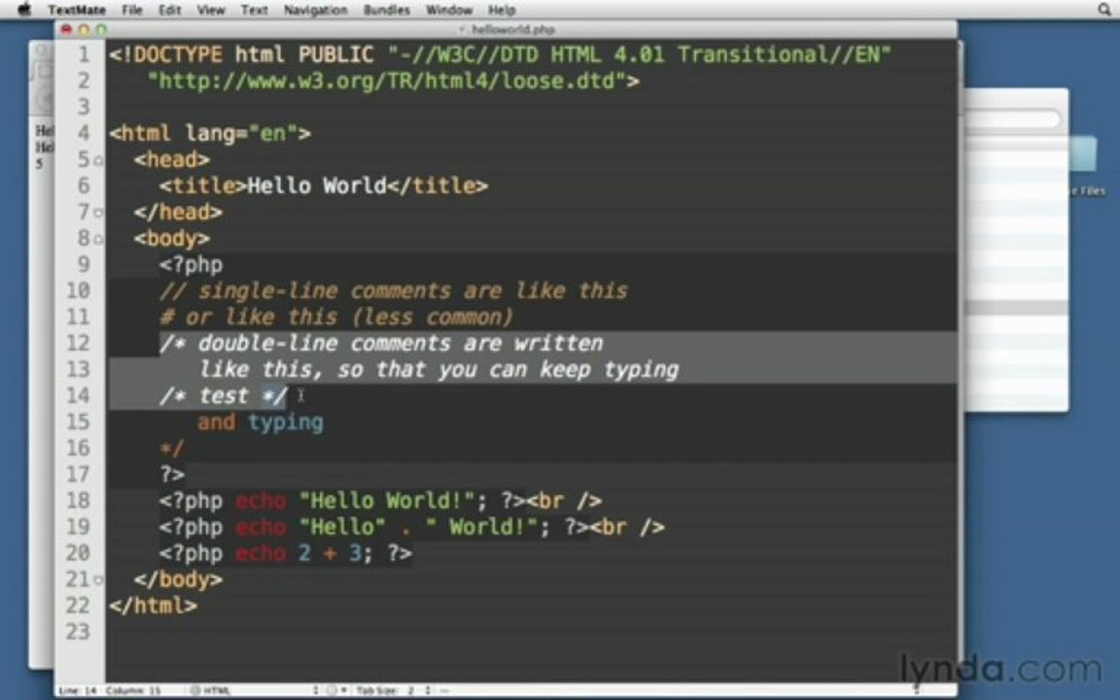Open the View menu
Viewport: 1120px width, 700px height.
pos(211,10)
